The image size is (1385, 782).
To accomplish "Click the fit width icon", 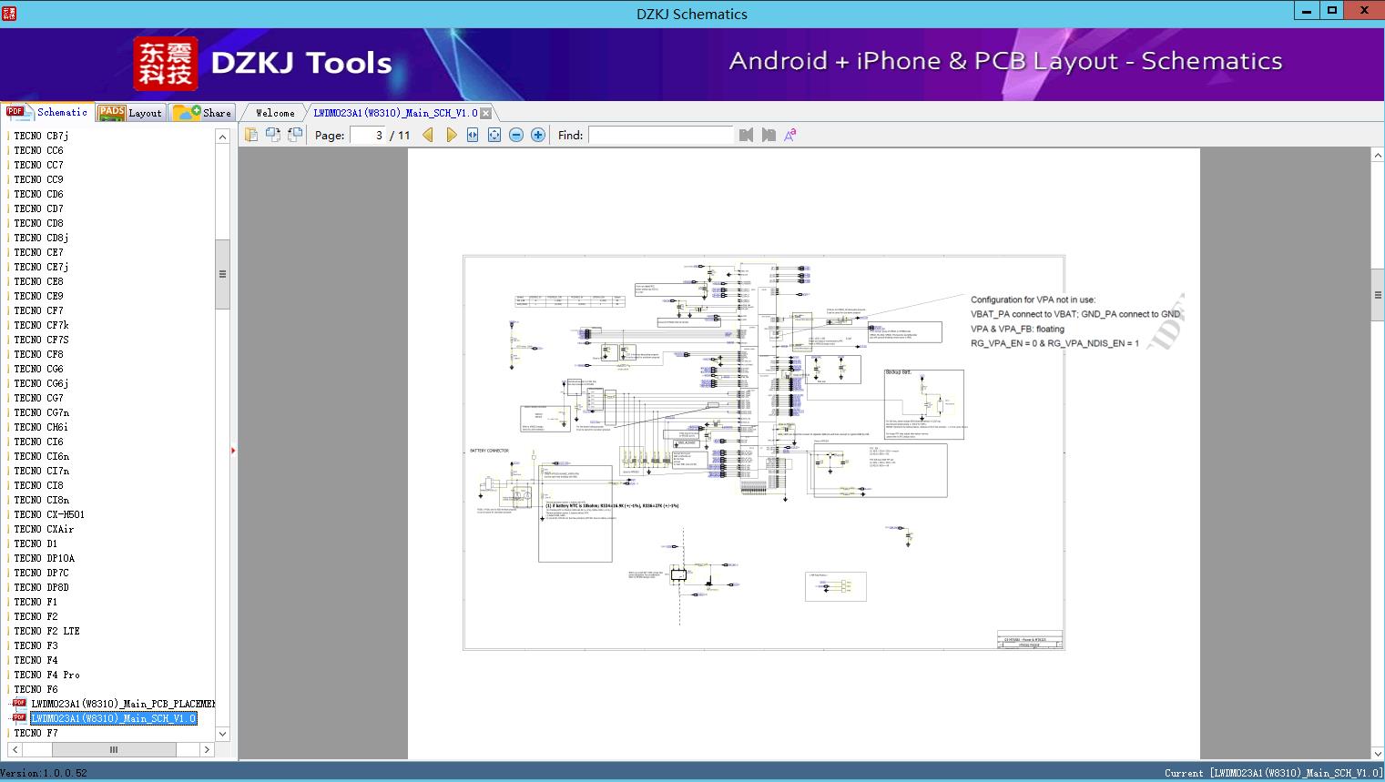I will click(x=473, y=135).
